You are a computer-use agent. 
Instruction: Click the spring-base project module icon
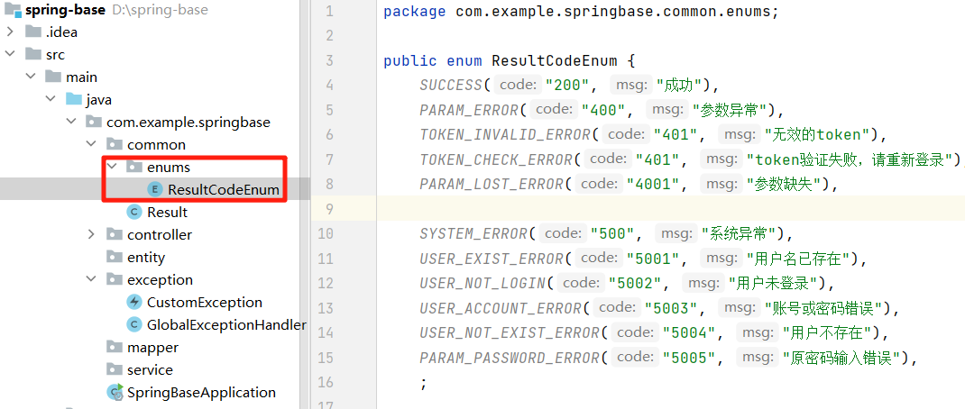pyautogui.click(x=13, y=10)
